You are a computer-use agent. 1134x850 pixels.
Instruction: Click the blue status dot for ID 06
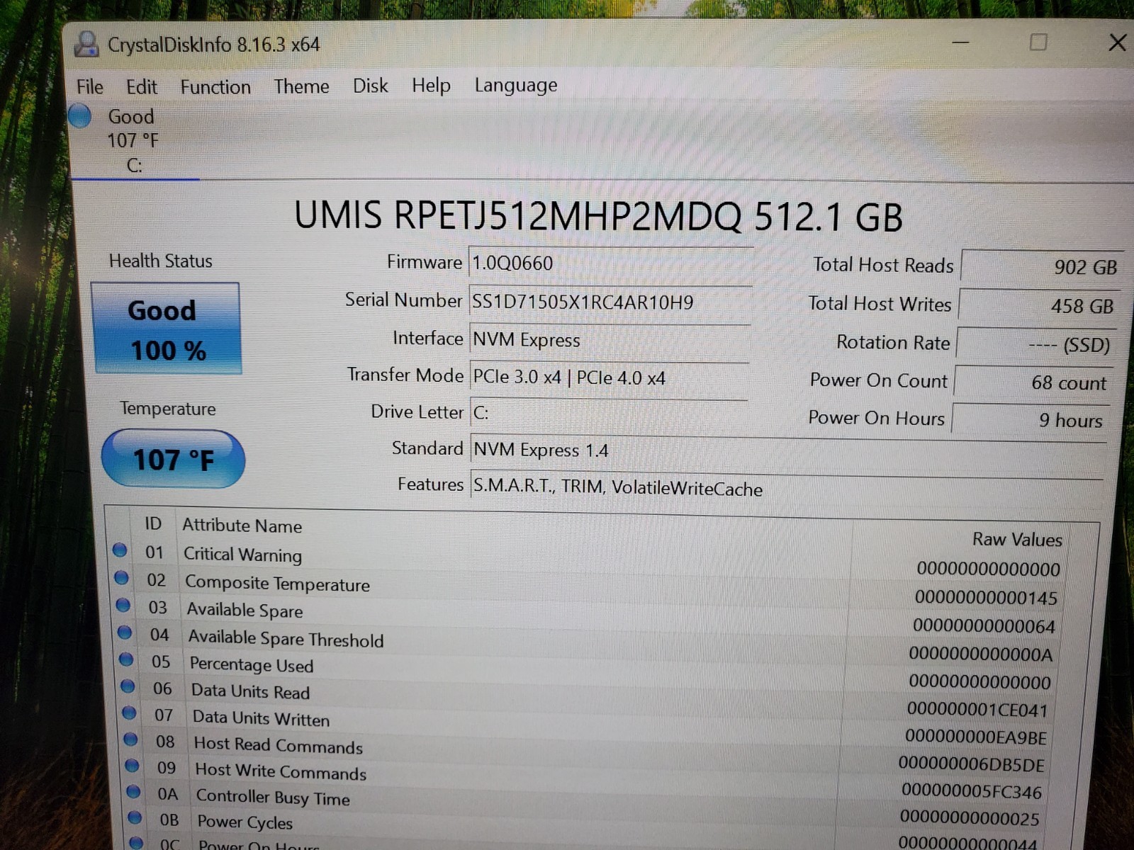click(x=128, y=686)
